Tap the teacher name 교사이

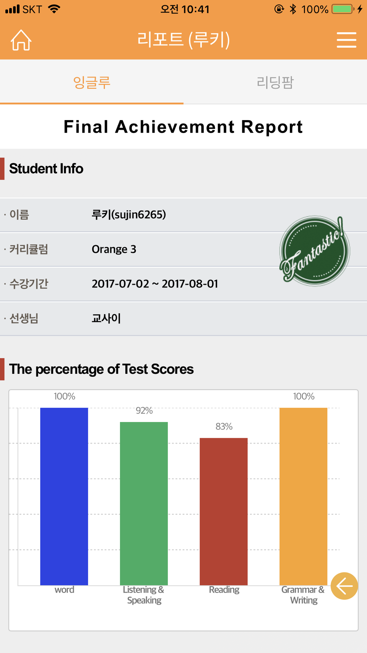106,318
